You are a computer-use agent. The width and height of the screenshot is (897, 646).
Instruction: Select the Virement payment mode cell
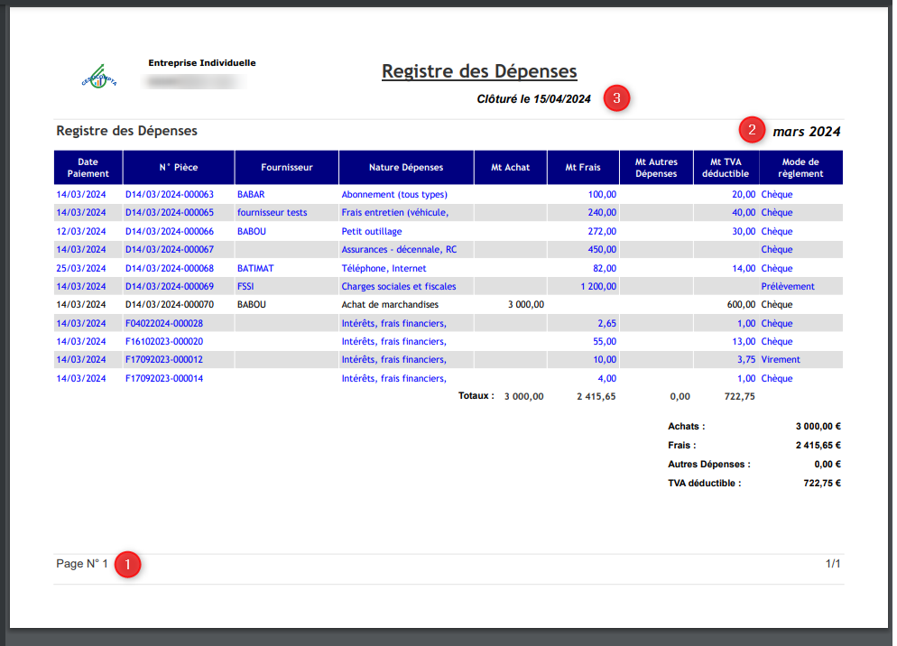(x=781, y=359)
